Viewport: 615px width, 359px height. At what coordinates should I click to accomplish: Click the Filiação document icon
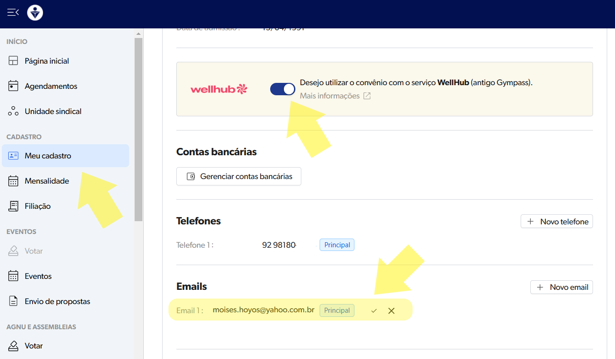click(x=13, y=206)
